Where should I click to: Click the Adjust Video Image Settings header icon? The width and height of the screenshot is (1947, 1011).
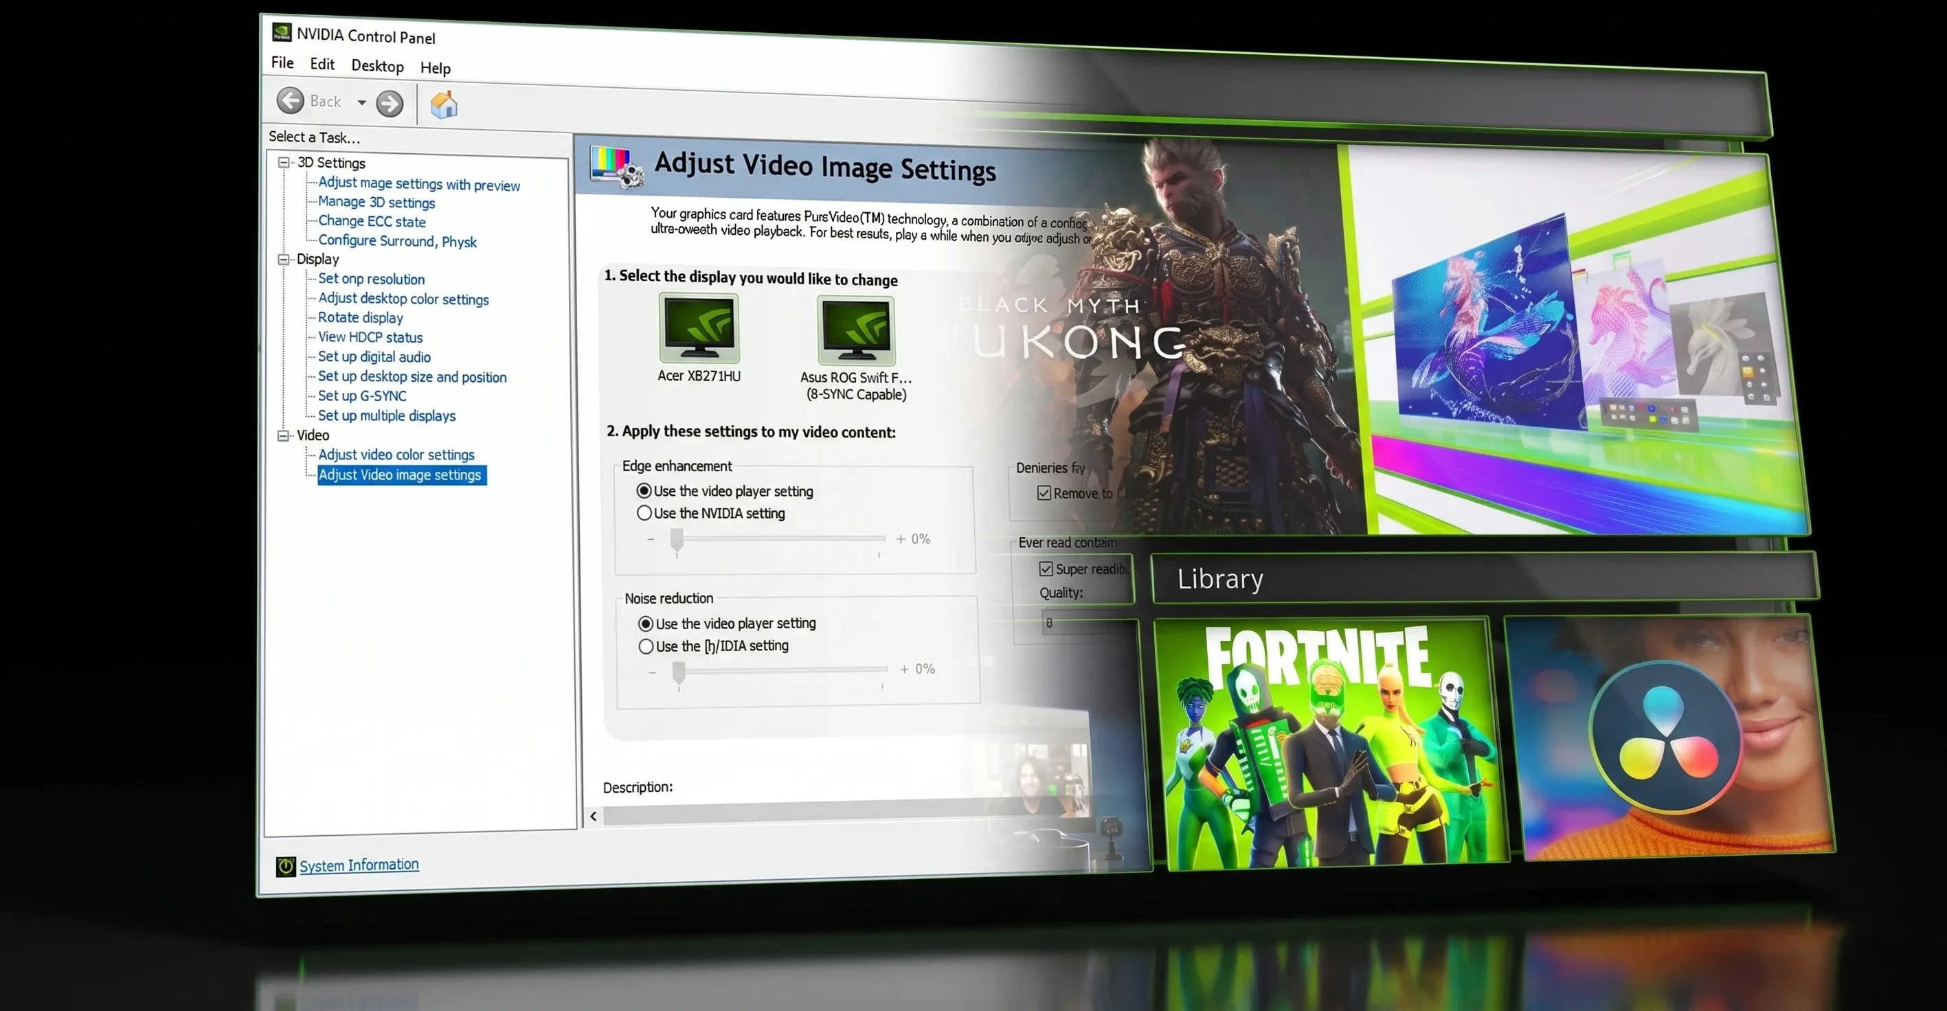pos(617,166)
